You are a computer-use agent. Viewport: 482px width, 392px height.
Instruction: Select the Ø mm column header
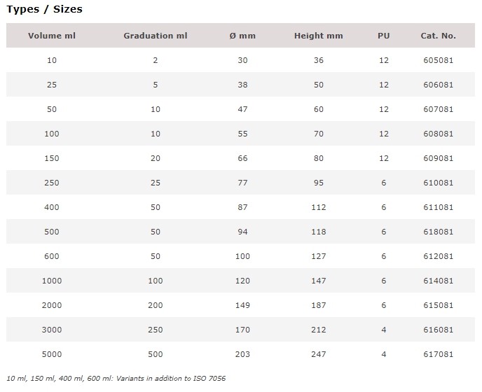242,36
